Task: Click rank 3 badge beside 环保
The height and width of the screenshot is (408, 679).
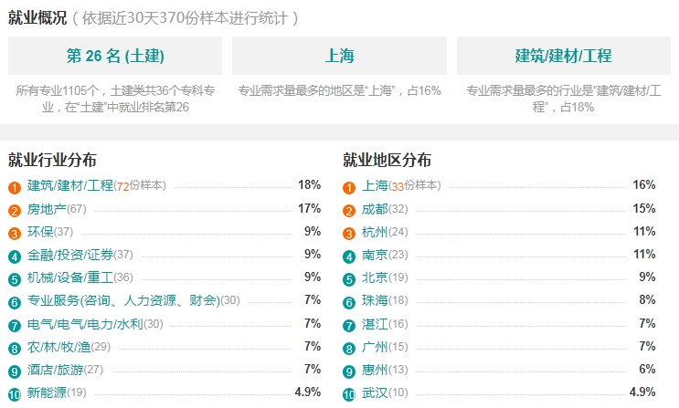Action: tap(15, 234)
